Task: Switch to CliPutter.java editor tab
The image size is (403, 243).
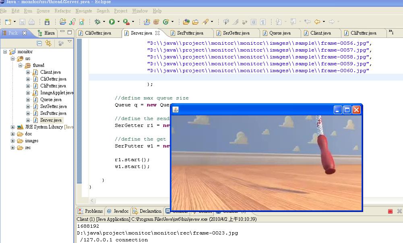Action: tap(364, 33)
